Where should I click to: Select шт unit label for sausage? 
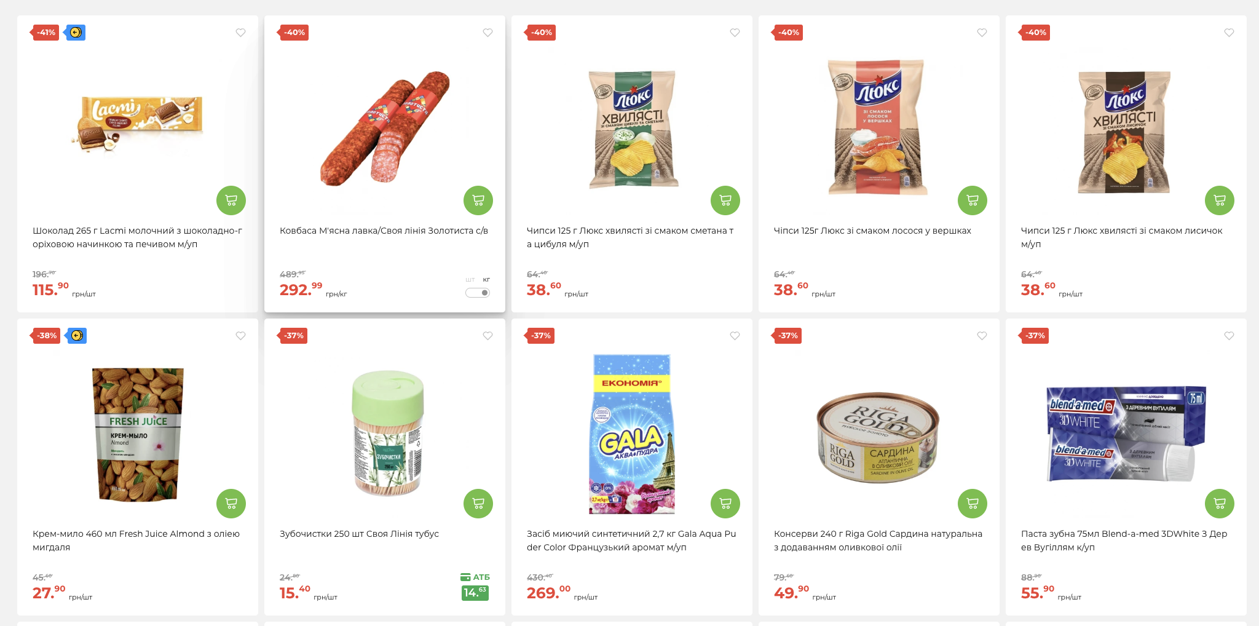(x=470, y=280)
